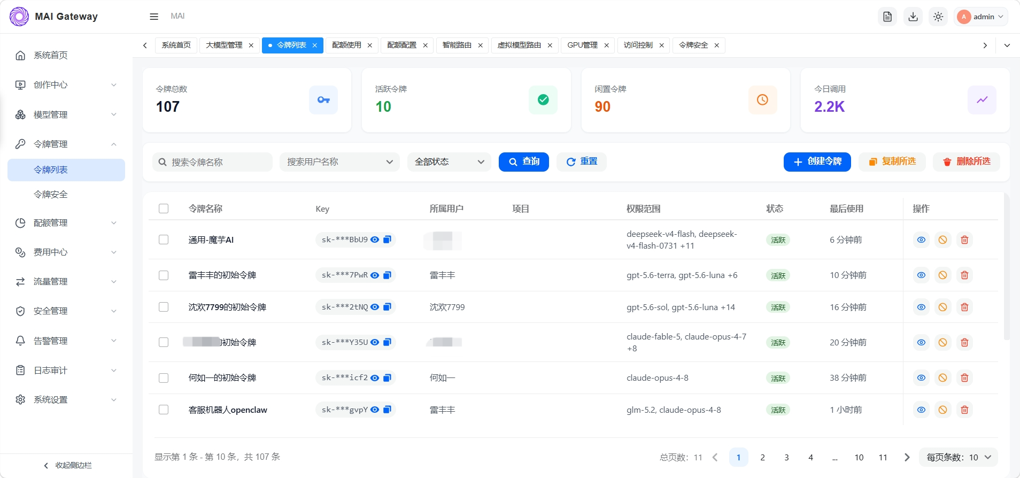Click the MAI Gateway logo

(19, 17)
